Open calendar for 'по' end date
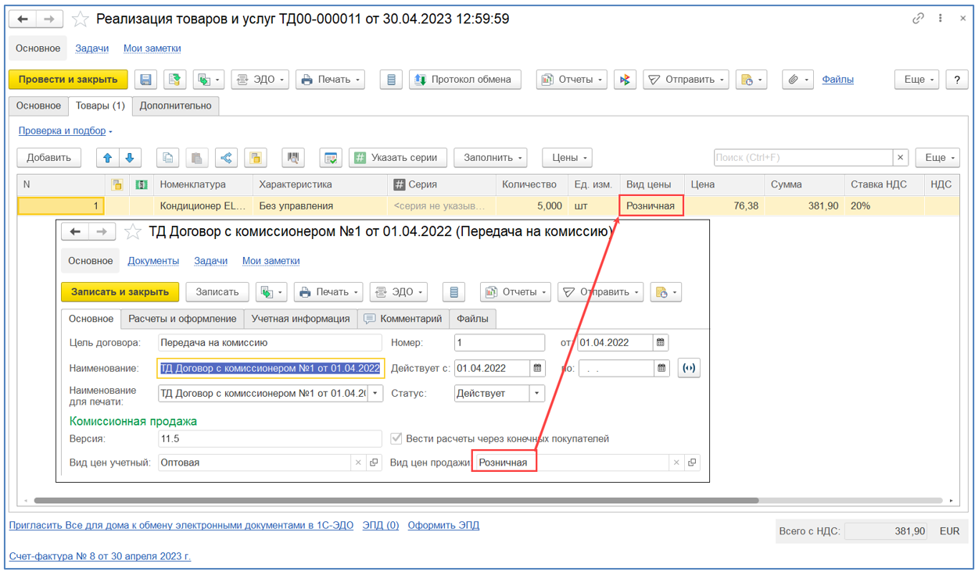Image resolution: width=975 pixels, height=575 pixels. (661, 368)
